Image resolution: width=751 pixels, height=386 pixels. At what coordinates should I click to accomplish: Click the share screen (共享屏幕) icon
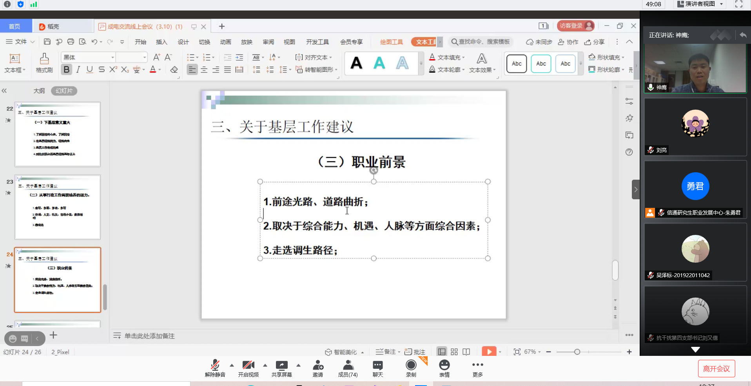(x=281, y=368)
